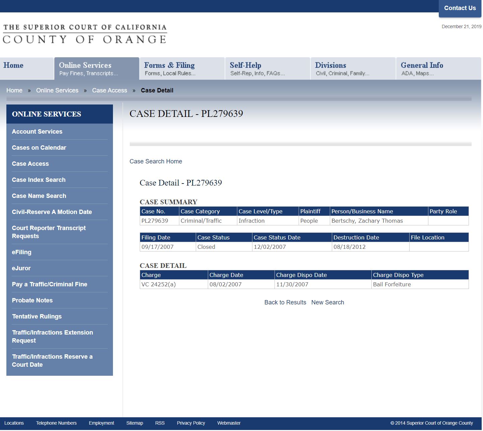Open RSS footer link

[x=160, y=423]
